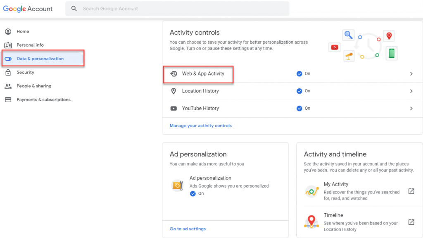
Task: Open Web & App Activity setting
Action: [292, 74]
